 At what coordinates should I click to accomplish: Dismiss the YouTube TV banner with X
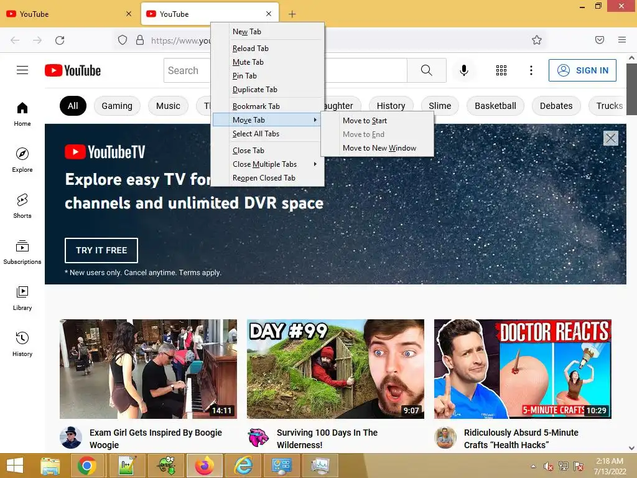(611, 138)
